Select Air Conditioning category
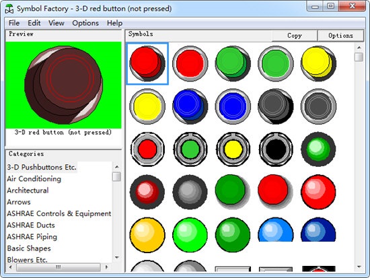 point(34,179)
